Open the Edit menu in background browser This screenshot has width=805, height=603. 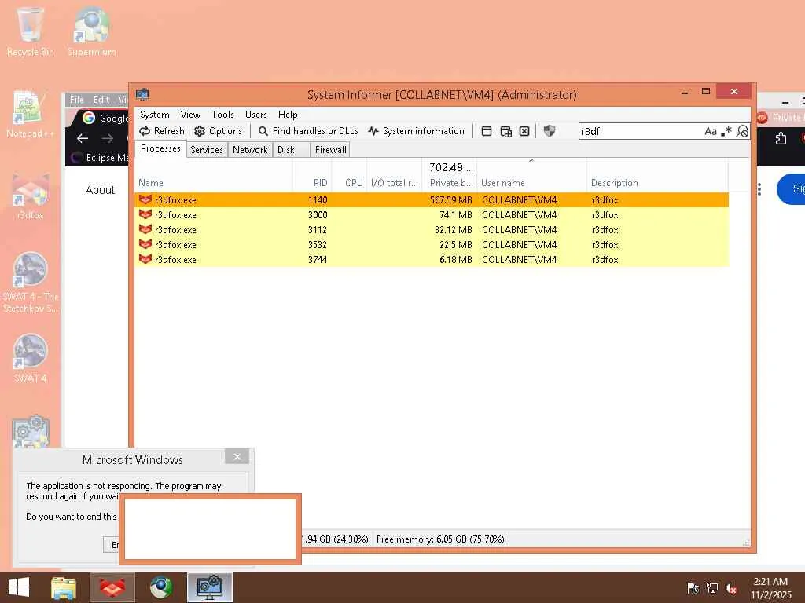coord(101,100)
